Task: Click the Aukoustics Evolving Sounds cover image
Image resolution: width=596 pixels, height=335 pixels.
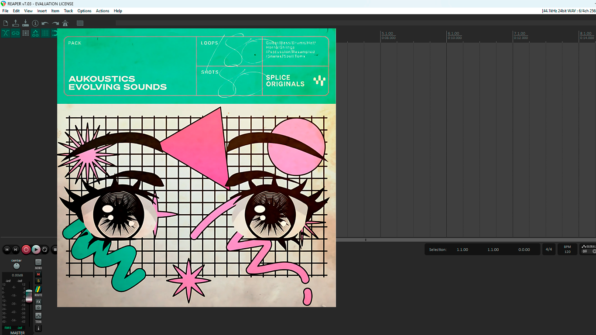Action: coord(196,167)
